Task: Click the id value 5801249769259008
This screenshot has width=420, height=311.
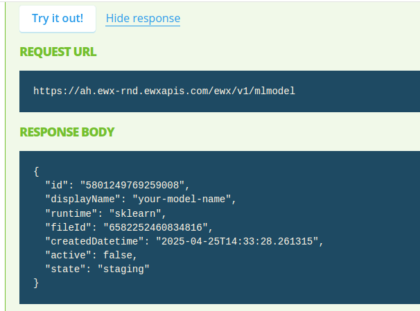Action: [x=134, y=185]
